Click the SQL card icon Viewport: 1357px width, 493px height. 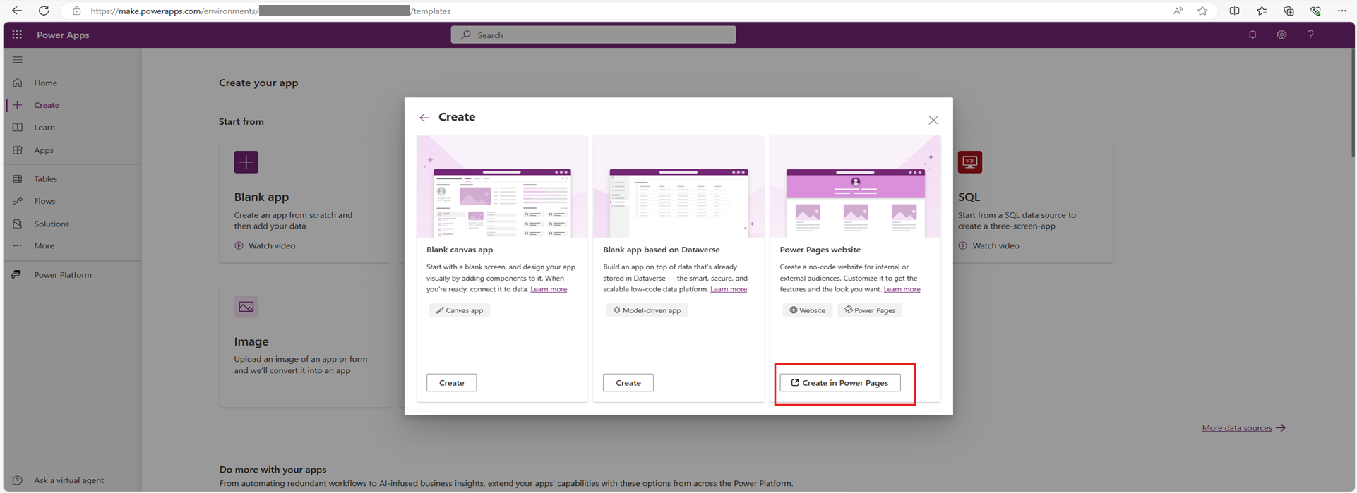(x=970, y=162)
